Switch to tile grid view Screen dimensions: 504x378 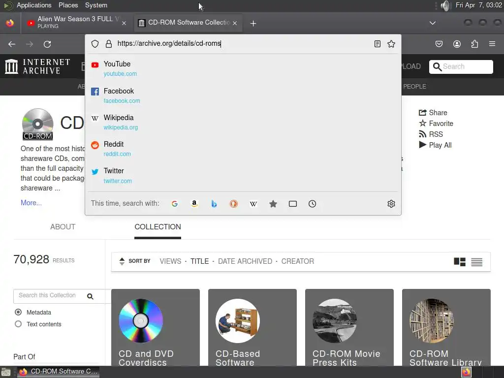(x=460, y=262)
